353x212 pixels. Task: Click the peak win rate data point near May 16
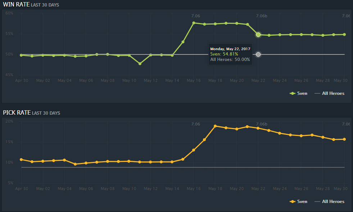pyautogui.click(x=194, y=22)
